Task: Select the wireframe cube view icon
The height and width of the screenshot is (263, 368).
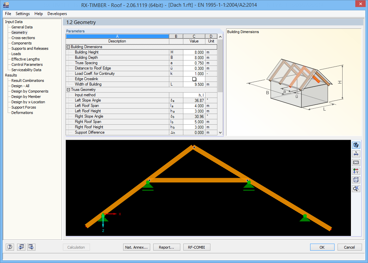Action: (x=356, y=179)
